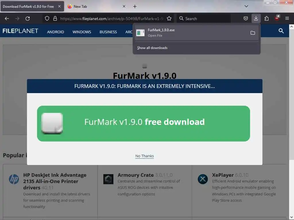Open the Armoury Crate link
This screenshot has height=220, width=294.
(x=136, y=175)
